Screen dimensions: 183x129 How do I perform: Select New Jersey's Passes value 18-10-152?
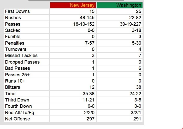click(84, 24)
